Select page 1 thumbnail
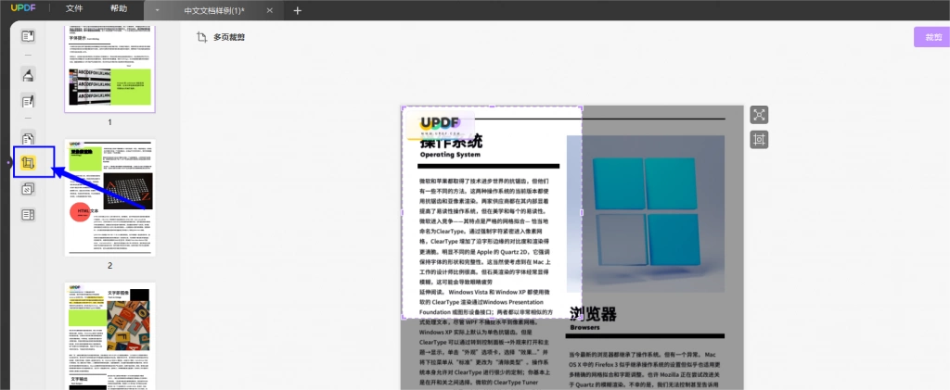The image size is (950, 390). pos(110,69)
